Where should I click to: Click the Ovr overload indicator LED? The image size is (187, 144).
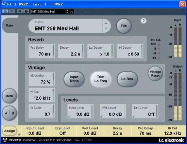(159, 44)
